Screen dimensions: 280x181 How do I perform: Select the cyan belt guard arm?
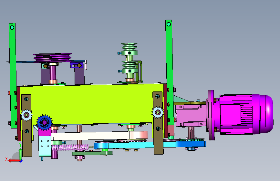[x=150, y=145]
